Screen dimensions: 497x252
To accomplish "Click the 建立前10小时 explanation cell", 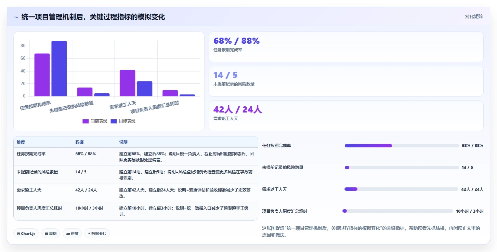I will (x=184, y=211).
